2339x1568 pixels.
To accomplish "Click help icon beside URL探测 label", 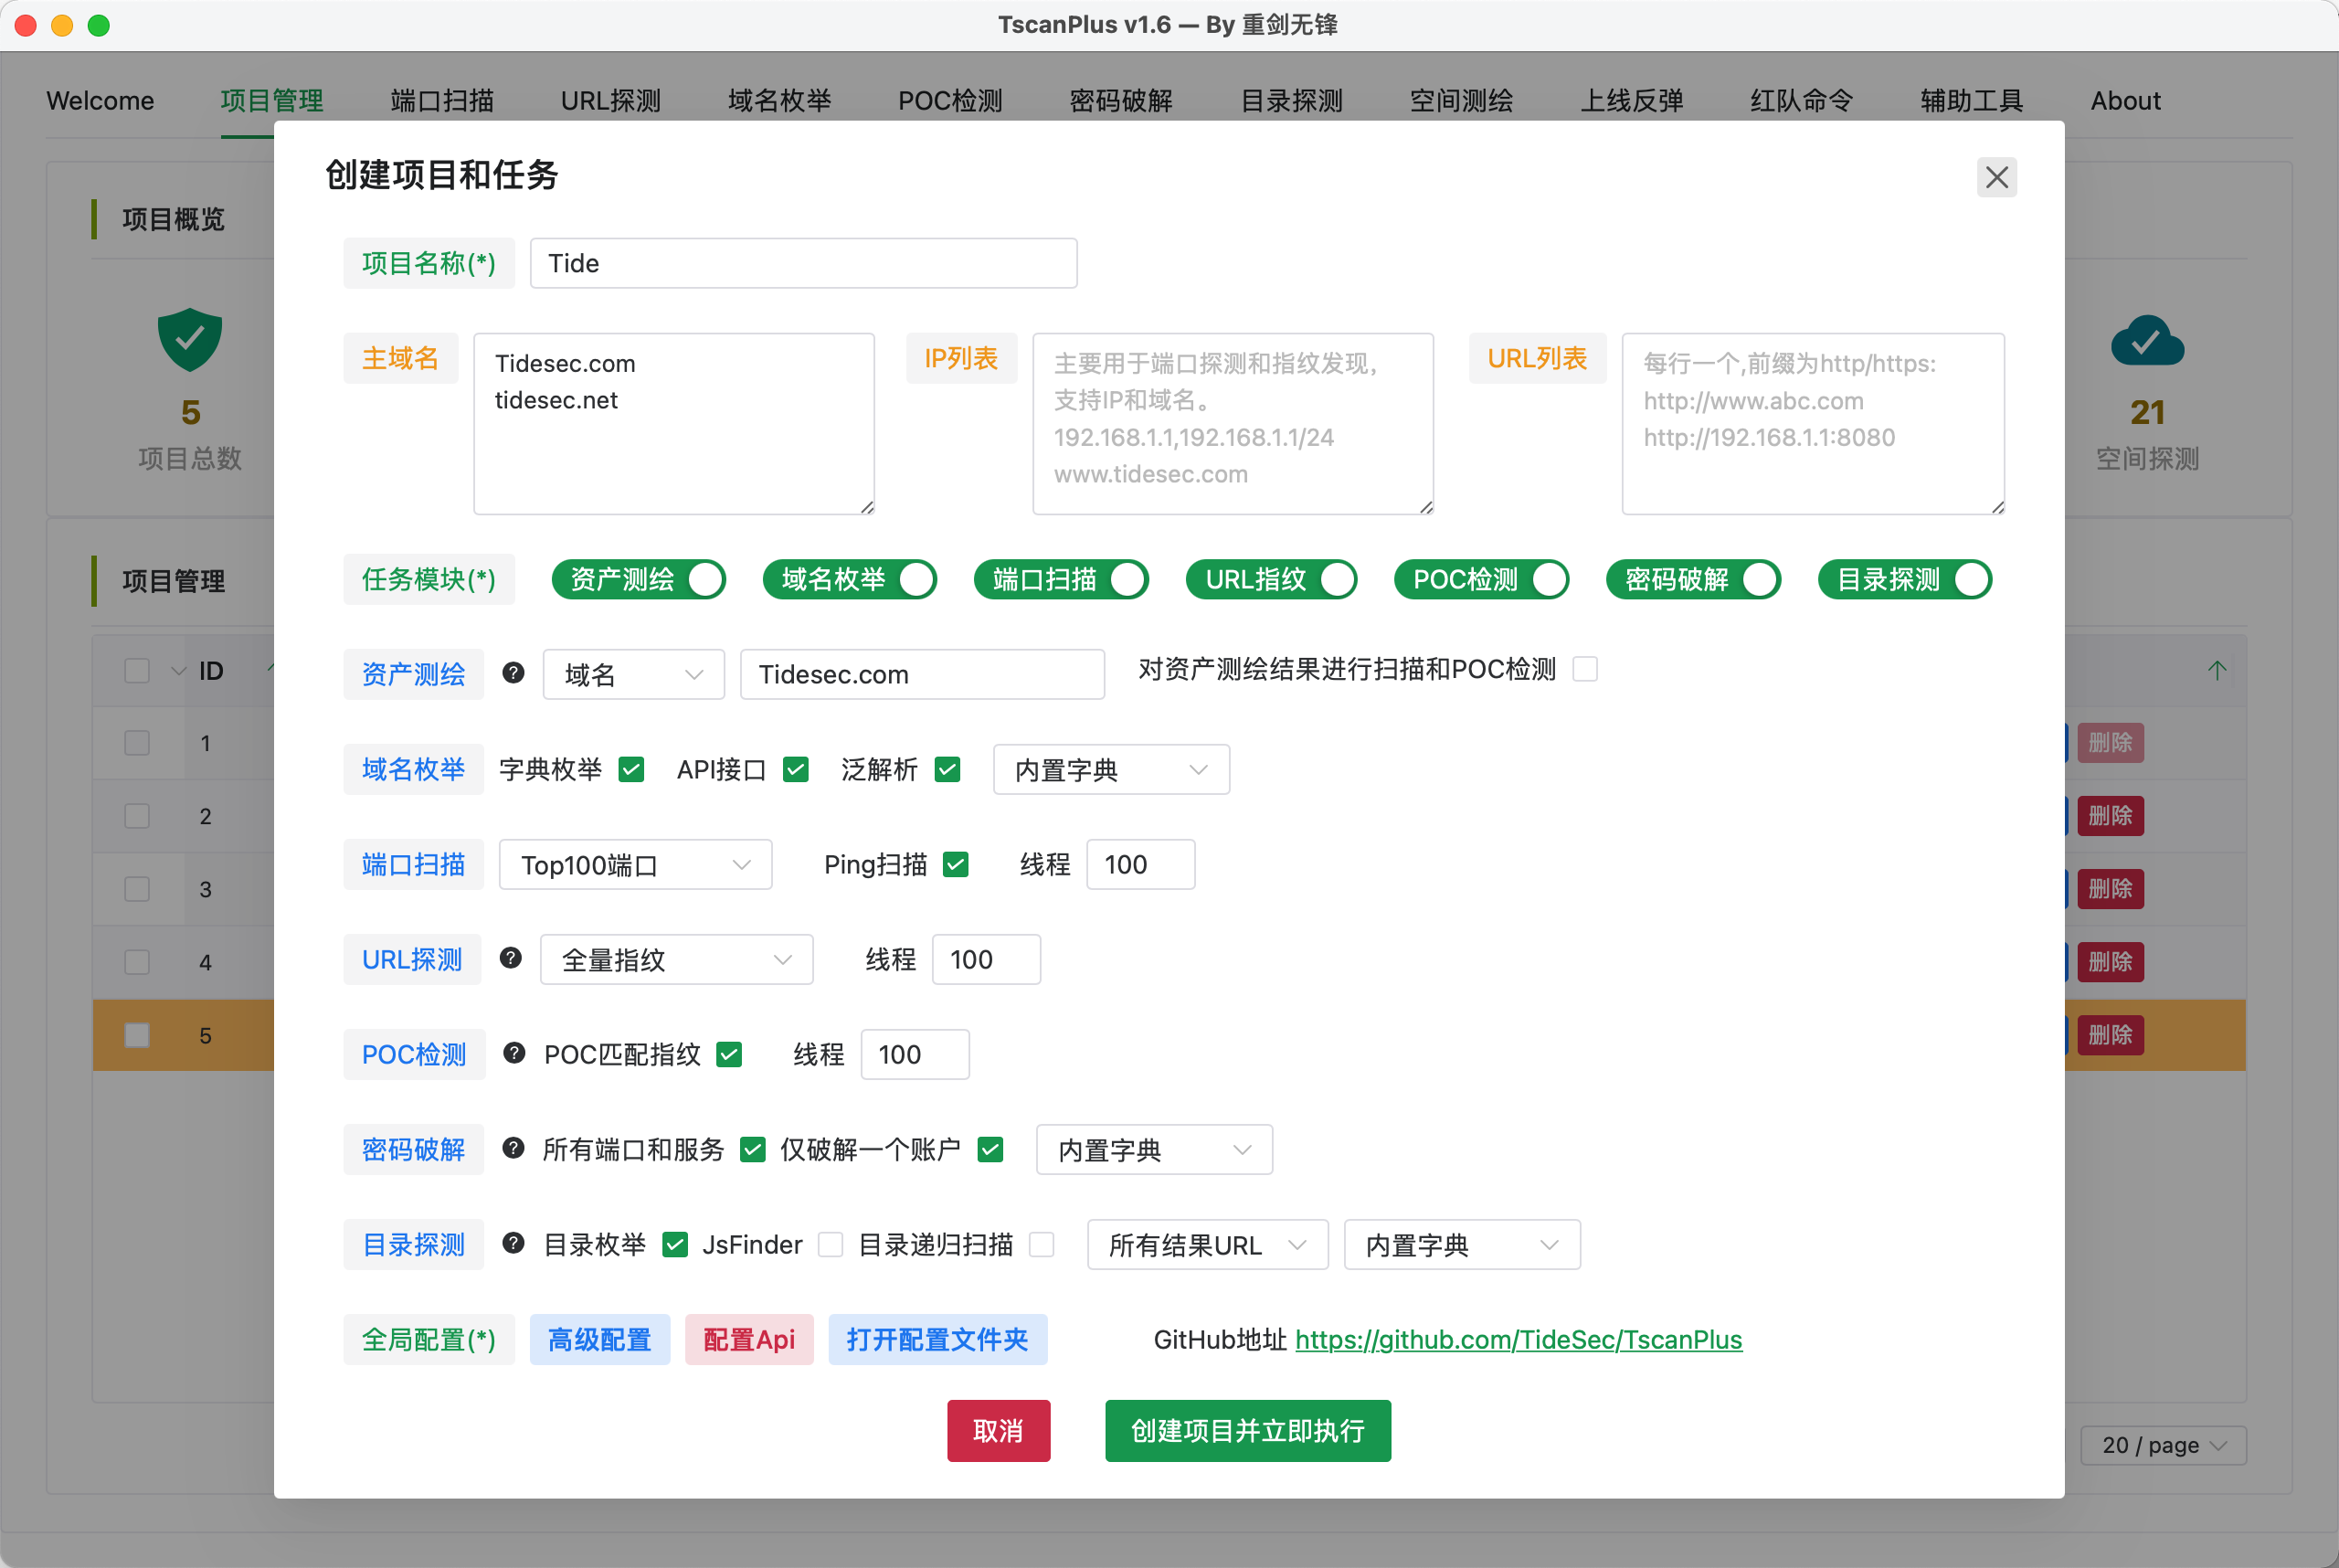I will pos(511,958).
